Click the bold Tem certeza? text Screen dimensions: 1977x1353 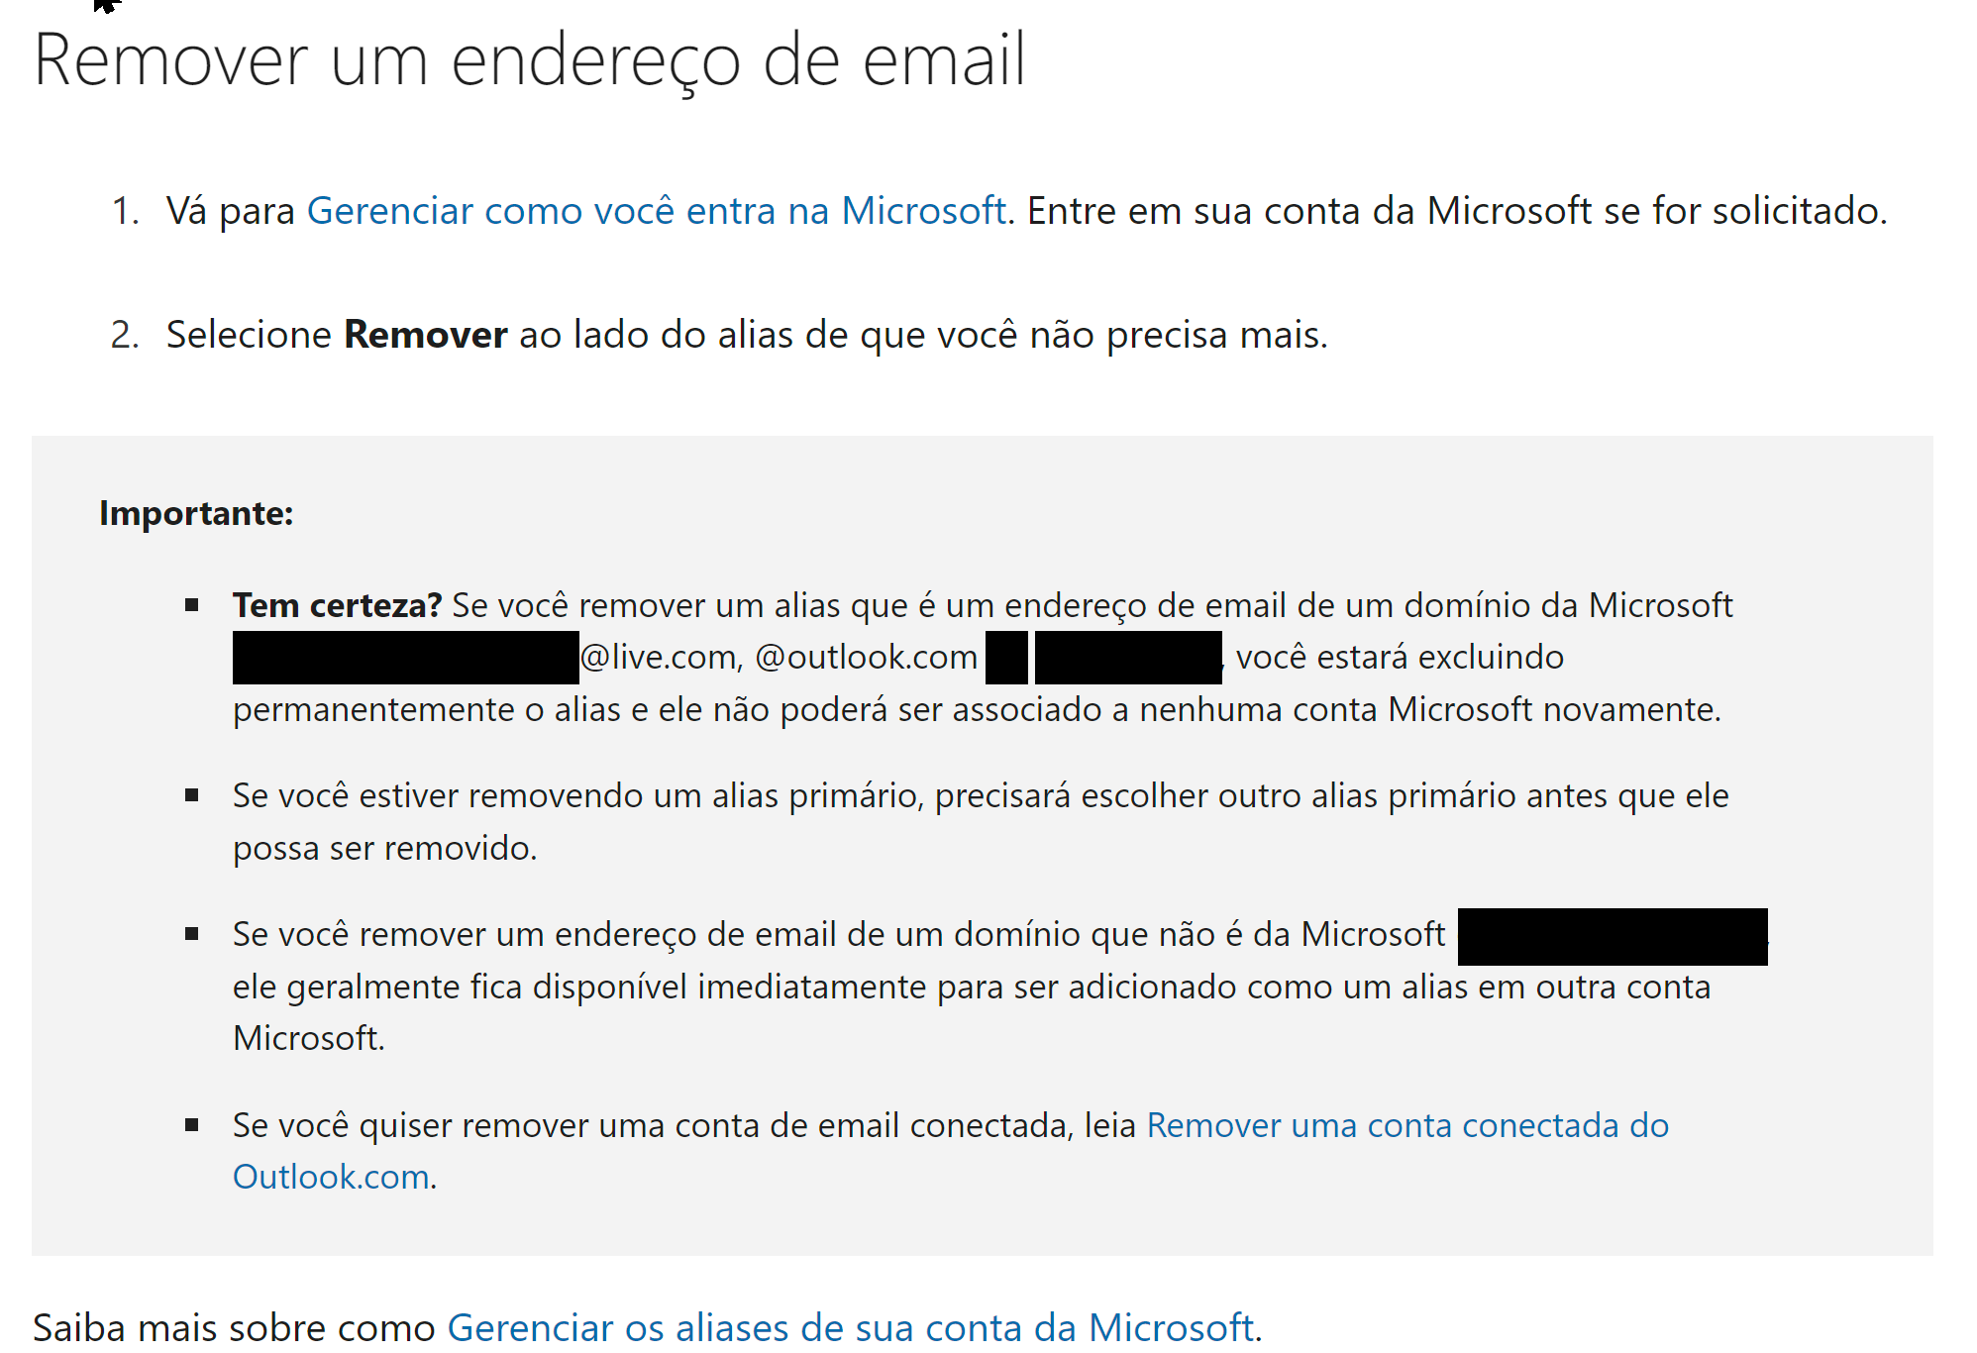[x=337, y=605]
